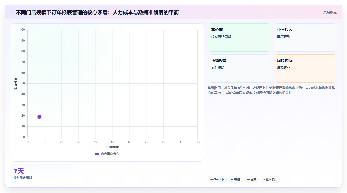347x193 pixels.
Task: Click the chart description paragraph
Action: 272,90
